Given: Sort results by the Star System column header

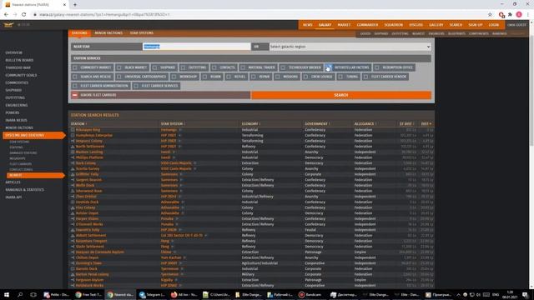Looking at the screenshot, I should (x=172, y=124).
